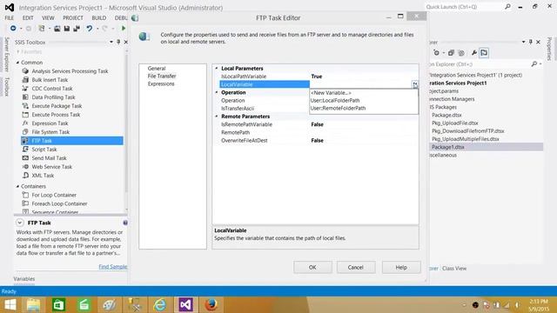This screenshot has width=557, height=313.
Task: Select Execute Package Task in toolbox
Action: [x=57, y=106]
